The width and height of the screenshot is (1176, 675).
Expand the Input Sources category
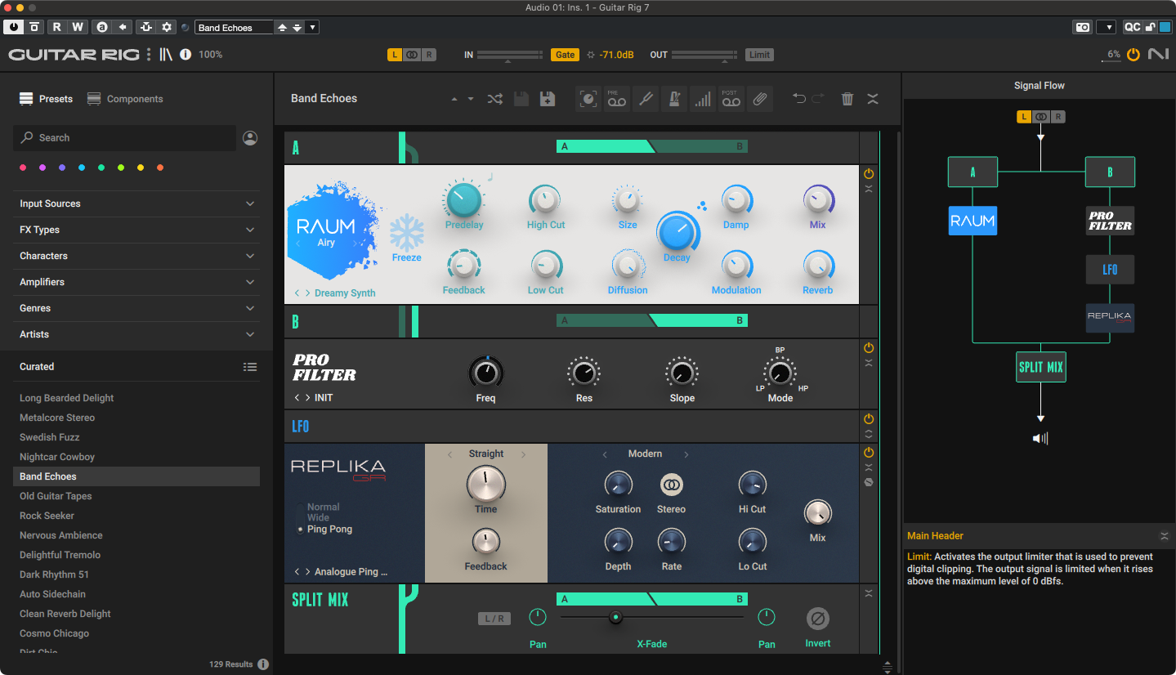tap(136, 203)
